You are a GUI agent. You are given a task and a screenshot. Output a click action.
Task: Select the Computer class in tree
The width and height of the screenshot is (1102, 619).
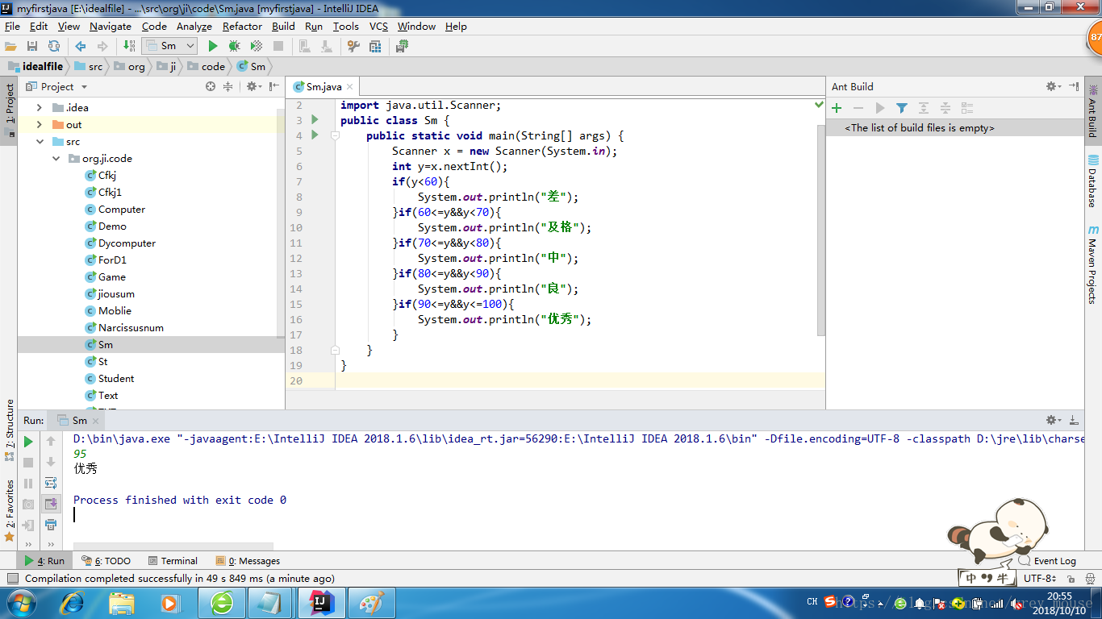click(122, 209)
